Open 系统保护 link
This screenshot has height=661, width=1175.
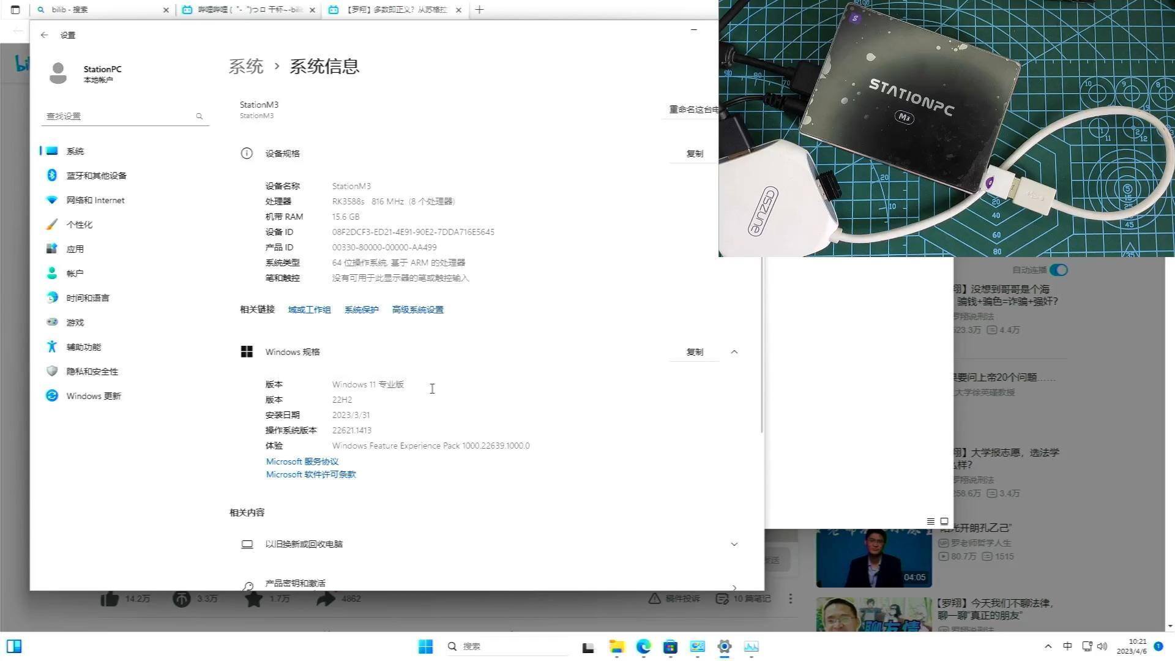[x=361, y=310]
